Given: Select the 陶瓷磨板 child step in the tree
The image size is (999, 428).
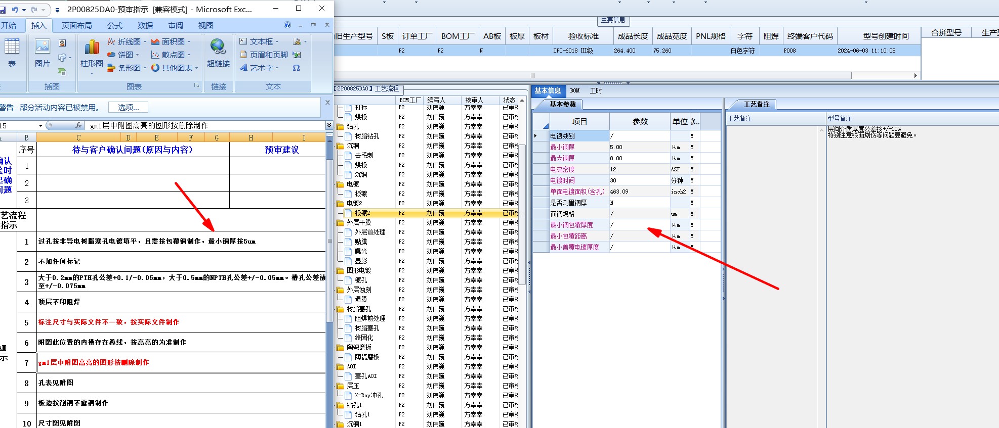Looking at the screenshot, I should tap(367, 357).
